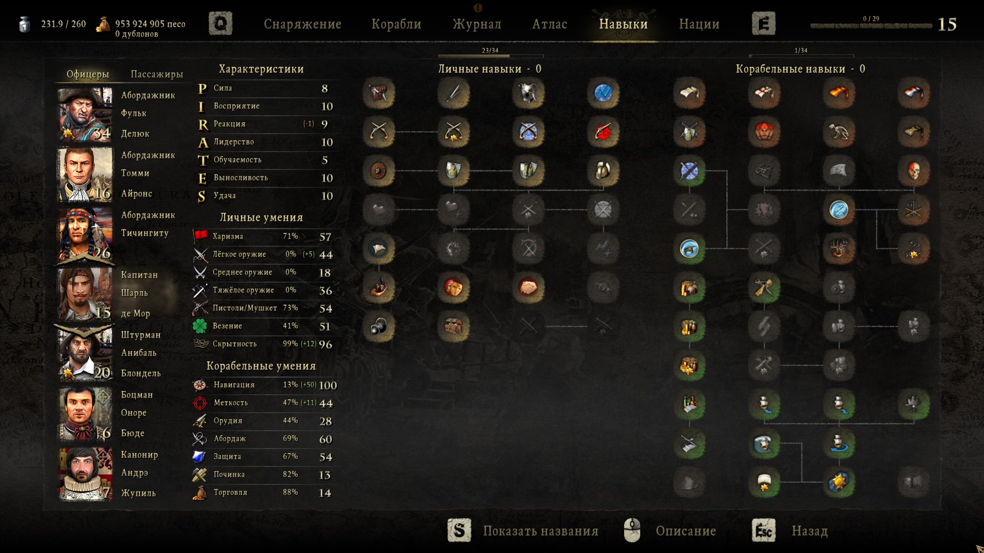Select the hammer and axe ship skill

pos(764,288)
